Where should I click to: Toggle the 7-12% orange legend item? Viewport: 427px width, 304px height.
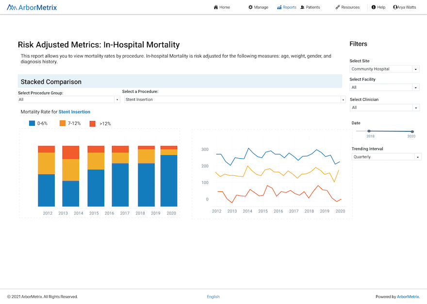63,123
